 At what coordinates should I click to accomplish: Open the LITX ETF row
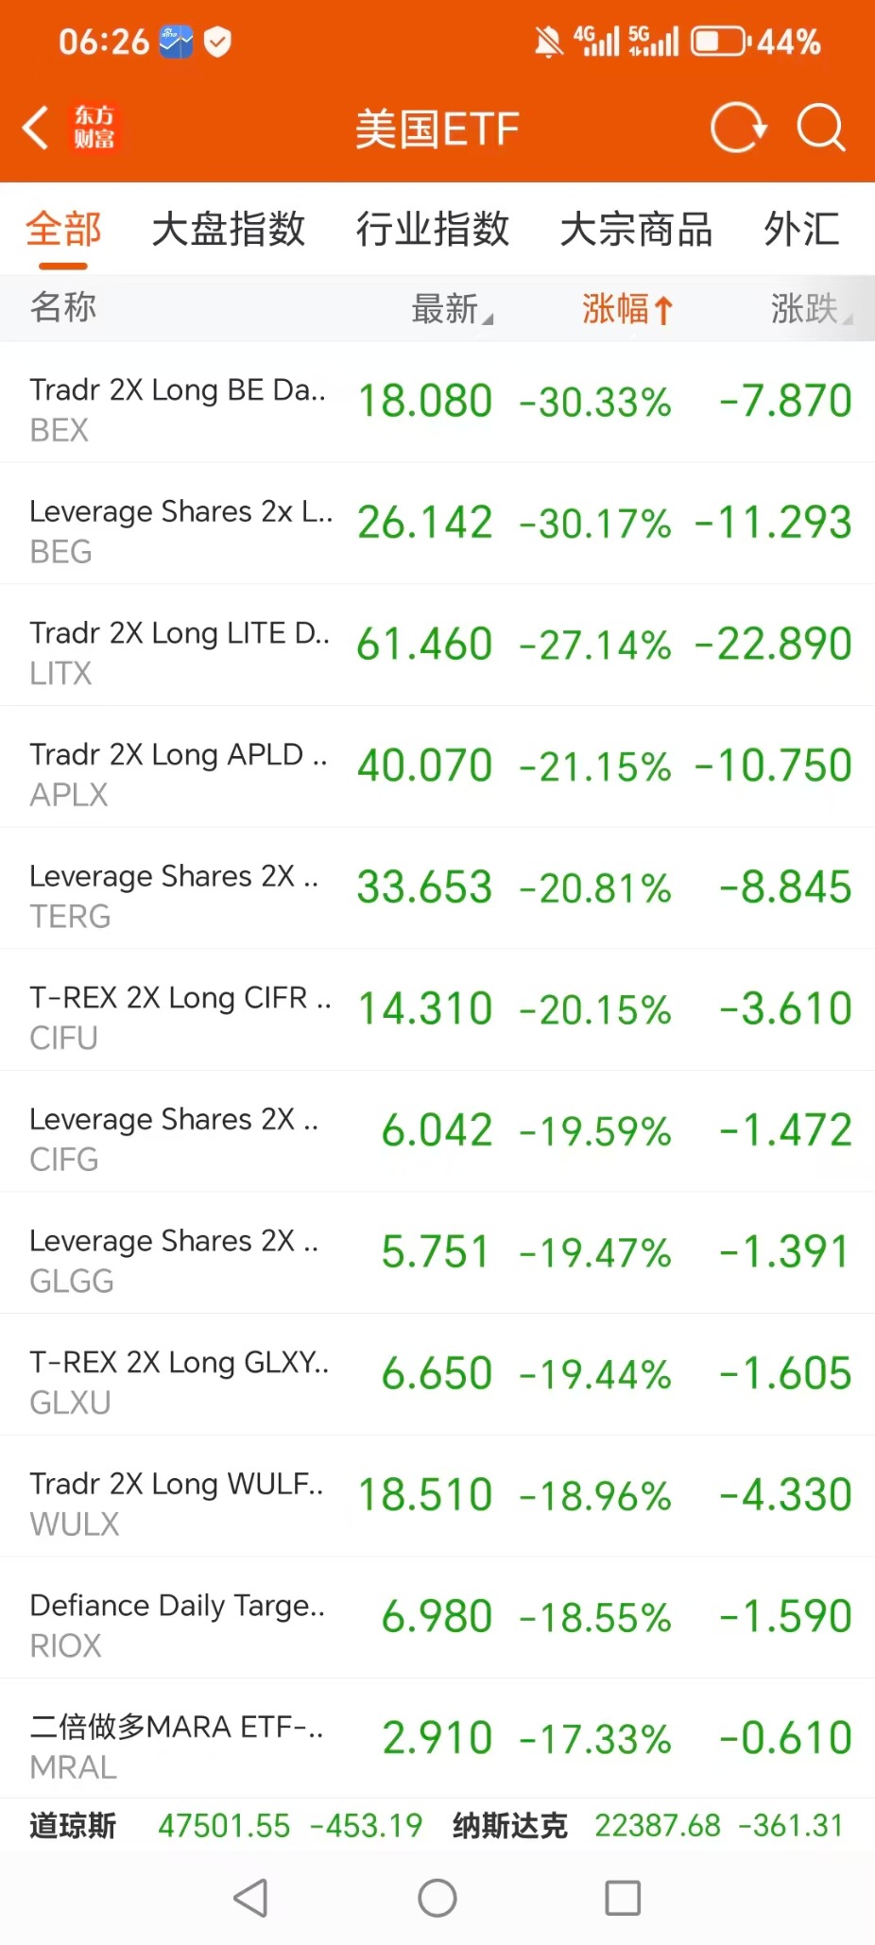tap(437, 645)
